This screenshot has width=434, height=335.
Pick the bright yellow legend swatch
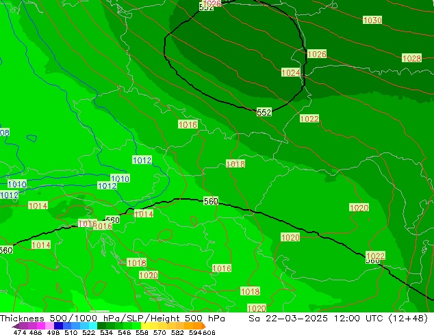145,326
